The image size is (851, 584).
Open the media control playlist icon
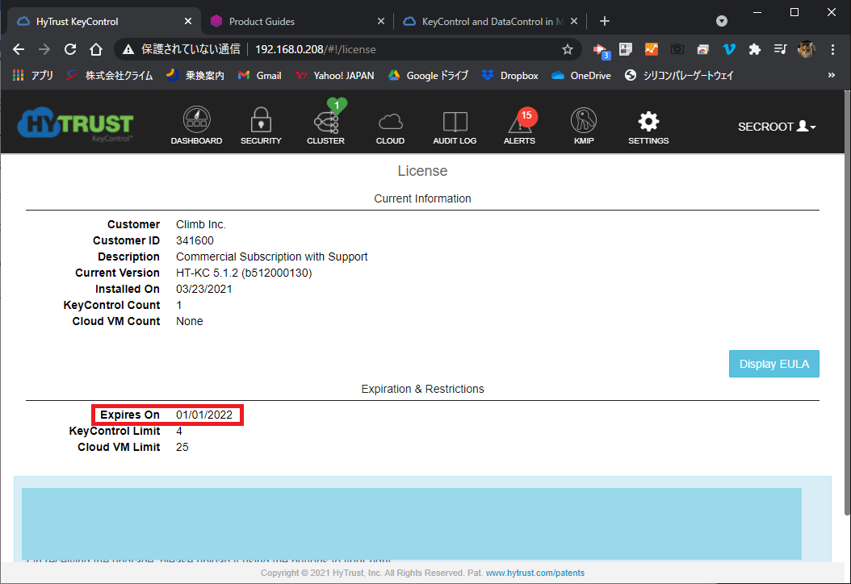point(781,49)
